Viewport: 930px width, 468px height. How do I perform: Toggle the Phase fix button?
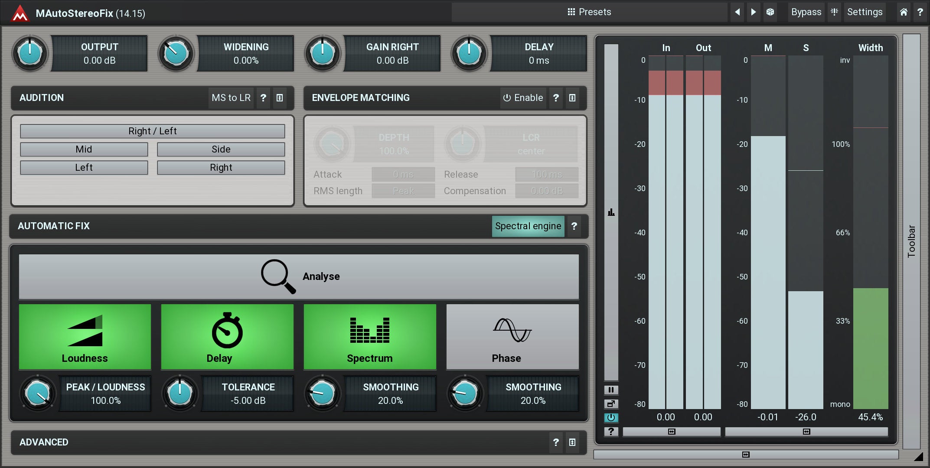[512, 337]
